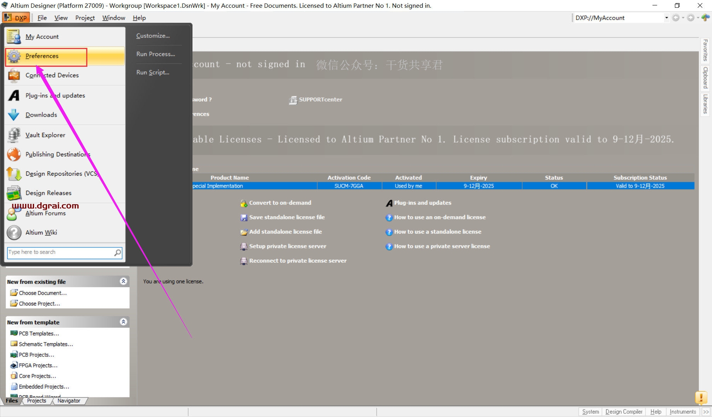This screenshot has height=417, width=712.
Task: Open the Help menu
Action: pos(139,18)
